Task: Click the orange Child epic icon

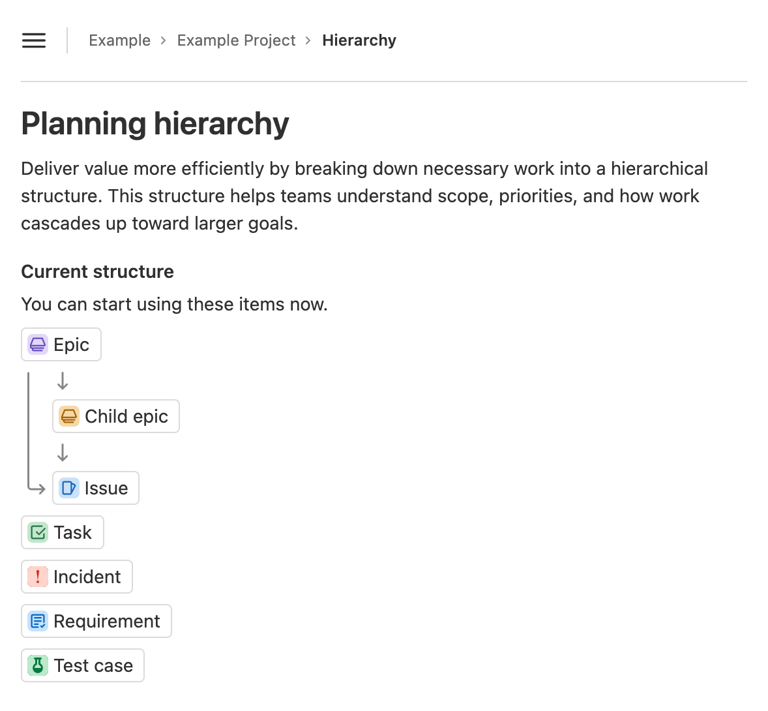Action: pos(68,416)
